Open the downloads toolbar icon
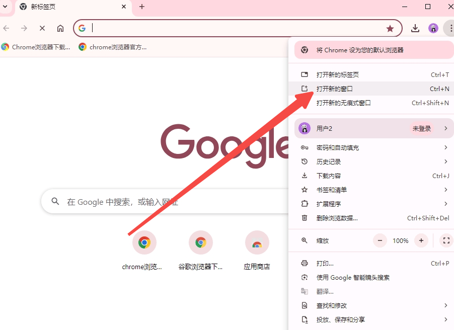The width and height of the screenshot is (454, 330). click(x=415, y=28)
